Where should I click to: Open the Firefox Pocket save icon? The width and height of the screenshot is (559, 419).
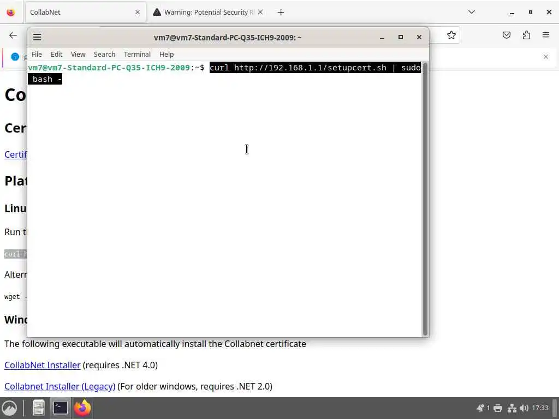point(507,35)
